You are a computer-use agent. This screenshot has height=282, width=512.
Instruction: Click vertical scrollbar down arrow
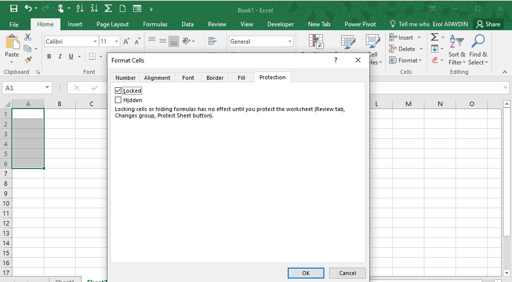[x=507, y=273]
